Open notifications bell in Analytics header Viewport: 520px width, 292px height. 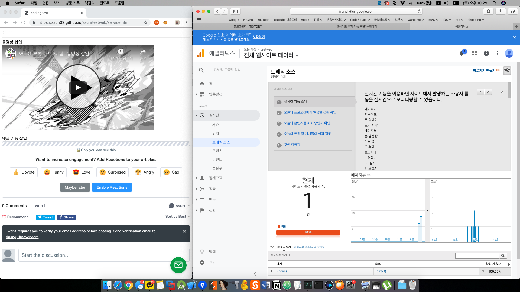coord(461,54)
